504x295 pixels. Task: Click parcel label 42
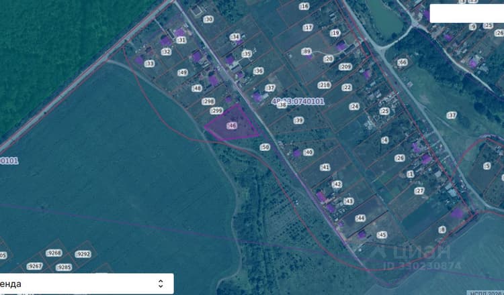click(x=337, y=184)
